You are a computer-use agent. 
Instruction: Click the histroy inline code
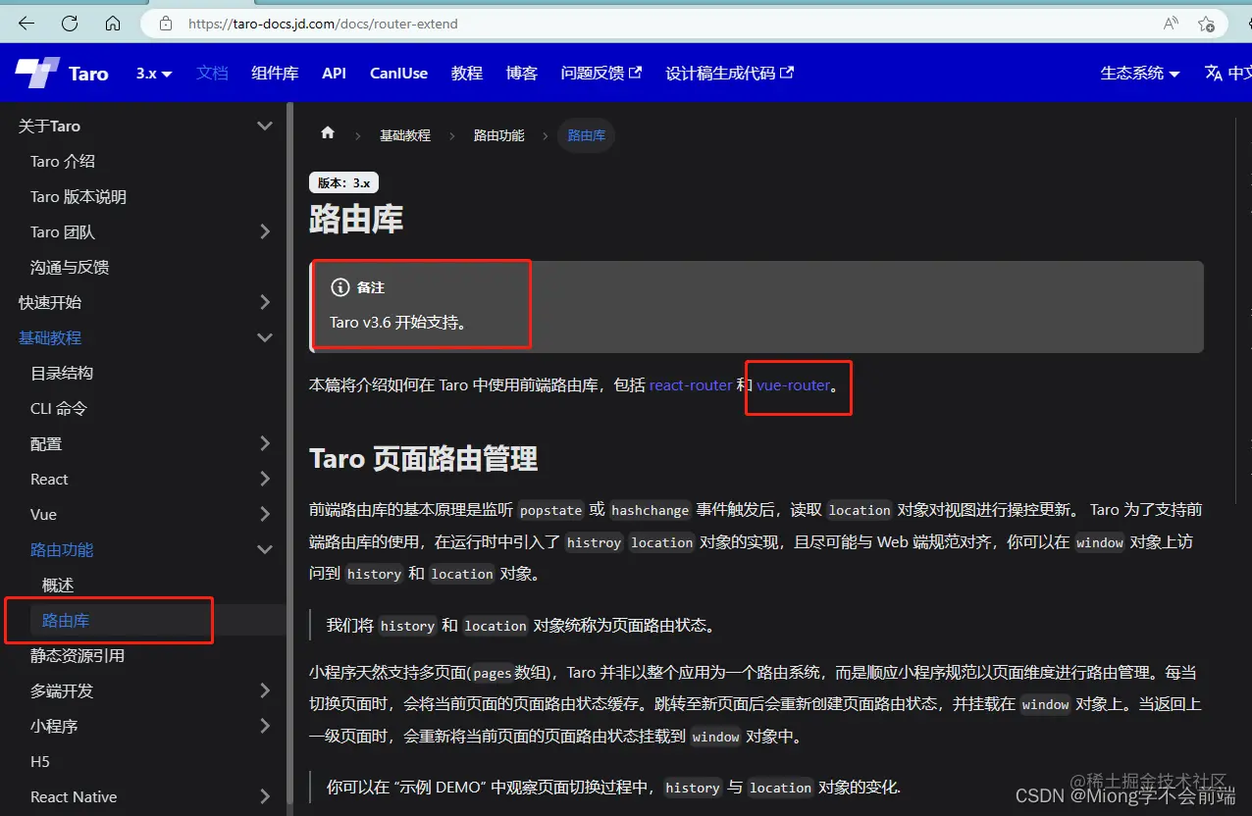pyautogui.click(x=595, y=542)
